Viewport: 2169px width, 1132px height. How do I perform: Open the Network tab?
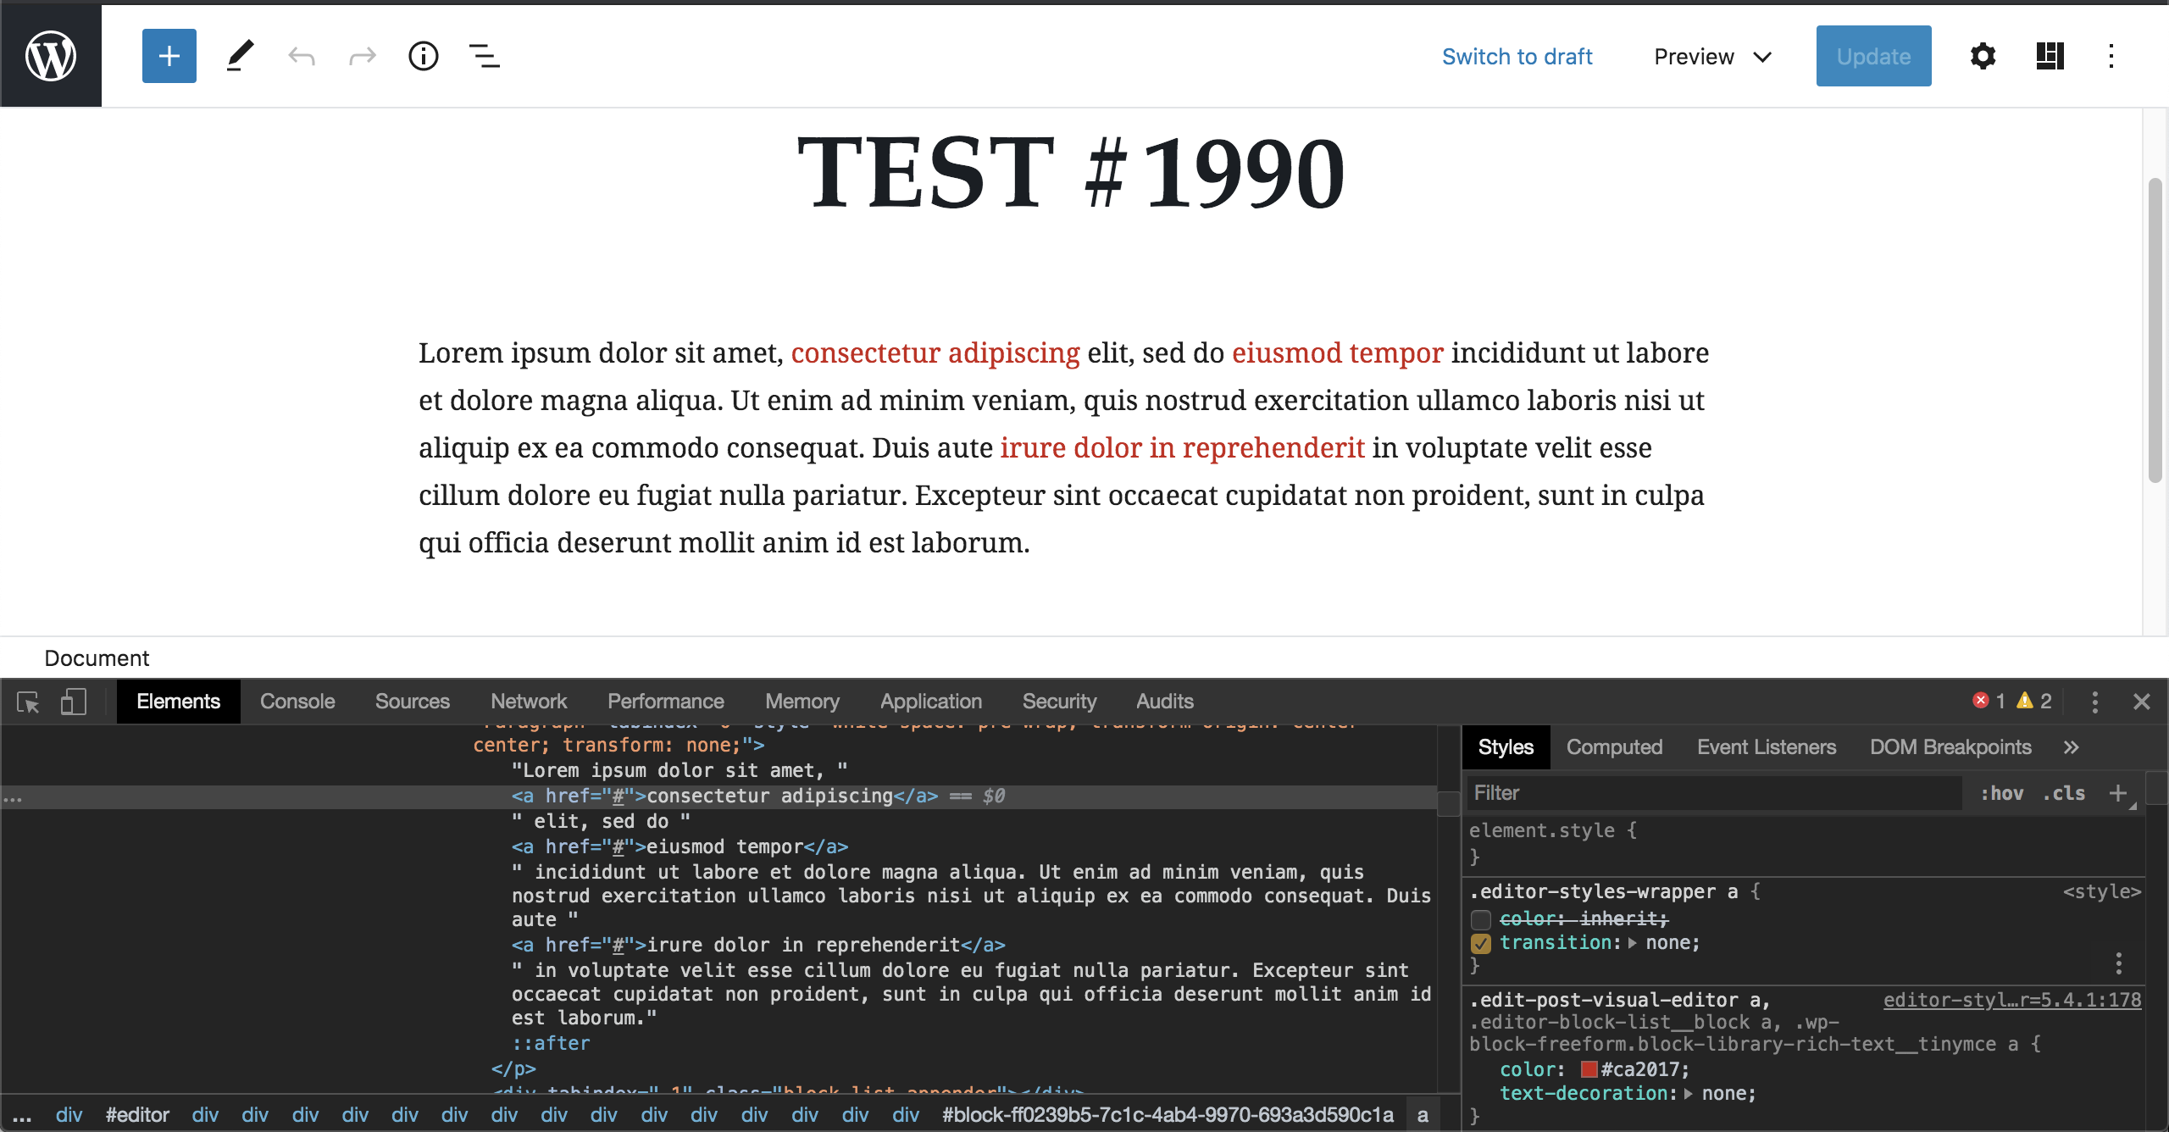(x=529, y=702)
